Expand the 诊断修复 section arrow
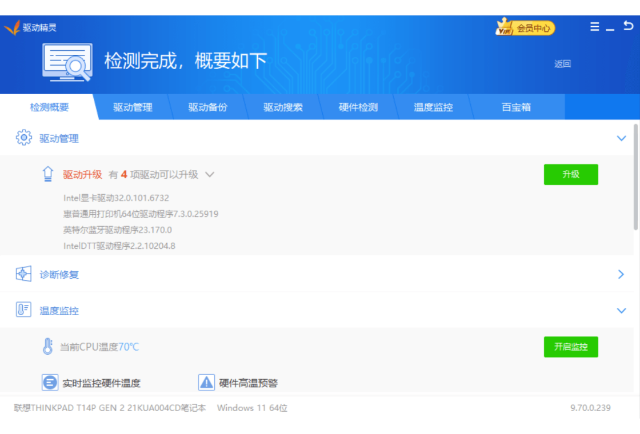Screen dimensions: 640x434 pyautogui.click(x=621, y=275)
